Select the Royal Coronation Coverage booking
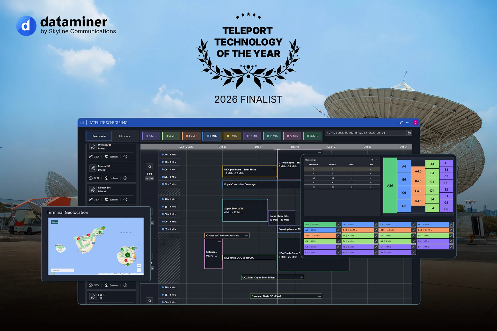 [261, 184]
